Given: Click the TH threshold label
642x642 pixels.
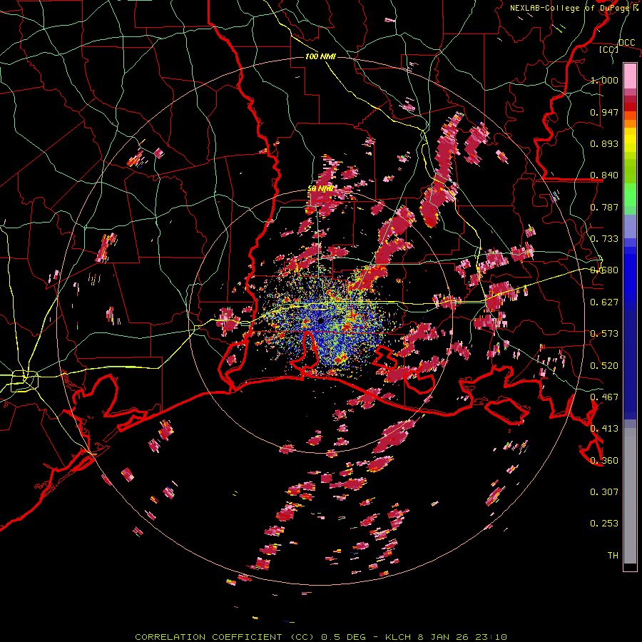Looking at the screenshot, I should point(613,556).
